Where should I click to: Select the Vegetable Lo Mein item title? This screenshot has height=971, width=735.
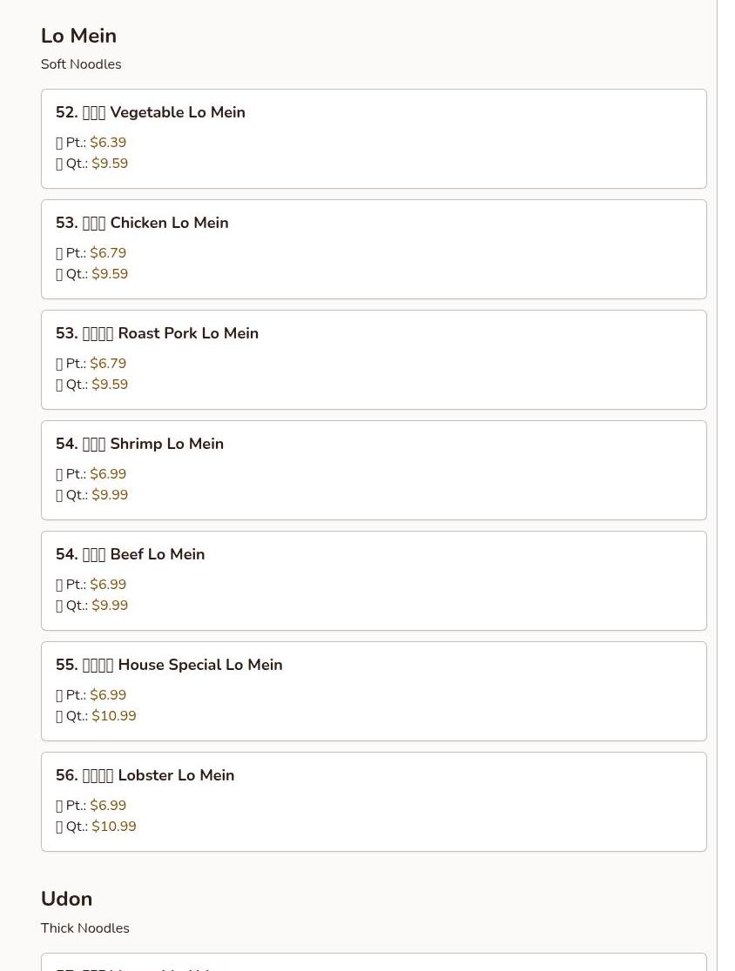tap(151, 112)
